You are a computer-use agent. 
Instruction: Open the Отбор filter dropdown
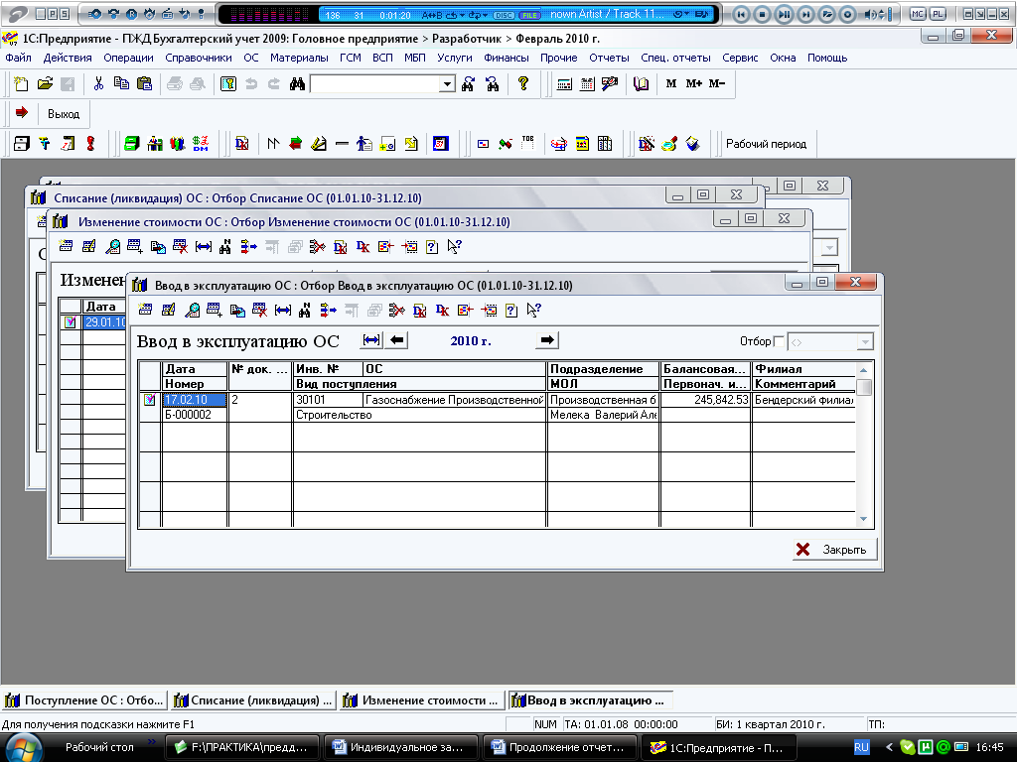tap(865, 342)
